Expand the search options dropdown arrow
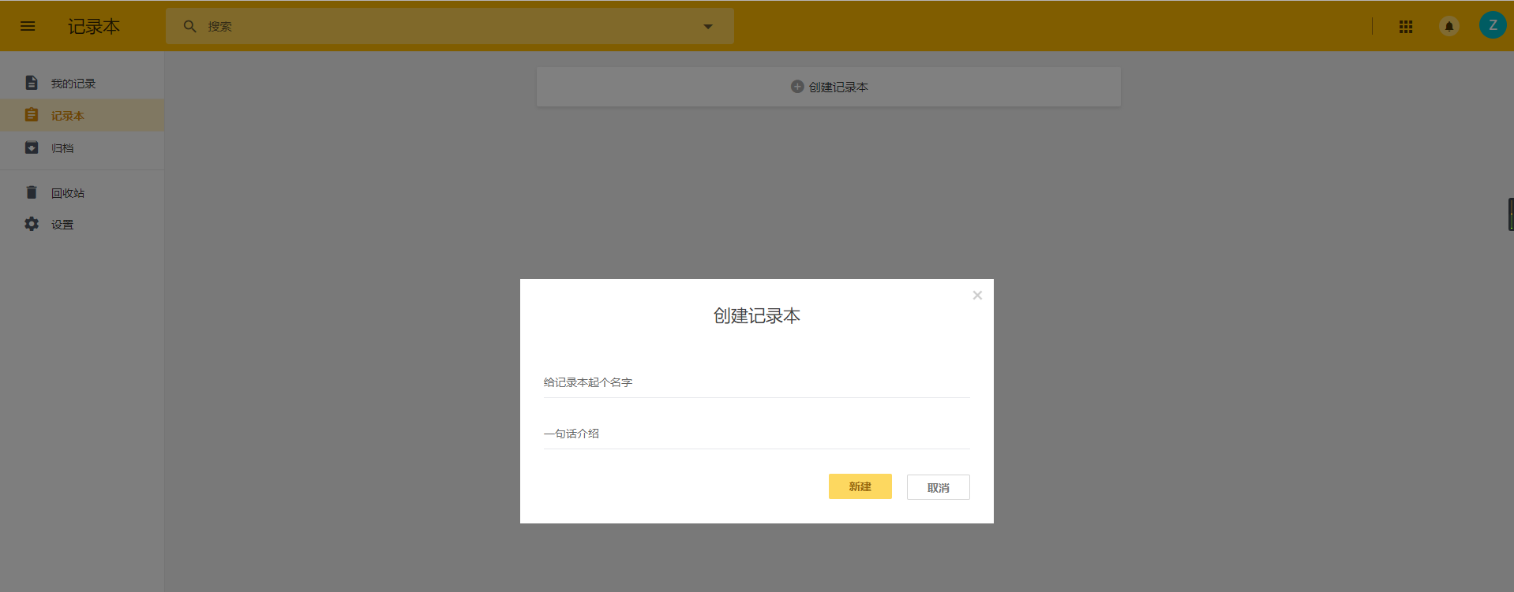This screenshot has height=592, width=1514. click(x=708, y=26)
